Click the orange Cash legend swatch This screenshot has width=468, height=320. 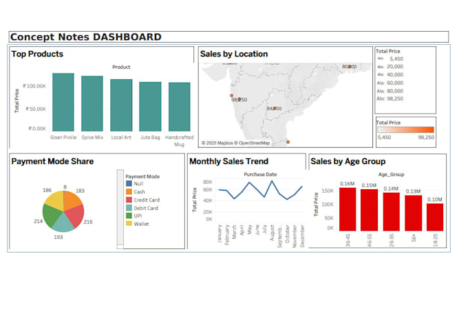click(x=129, y=191)
